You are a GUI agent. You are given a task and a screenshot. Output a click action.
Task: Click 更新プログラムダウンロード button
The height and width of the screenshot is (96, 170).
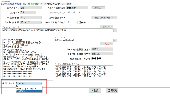coord(104,18)
